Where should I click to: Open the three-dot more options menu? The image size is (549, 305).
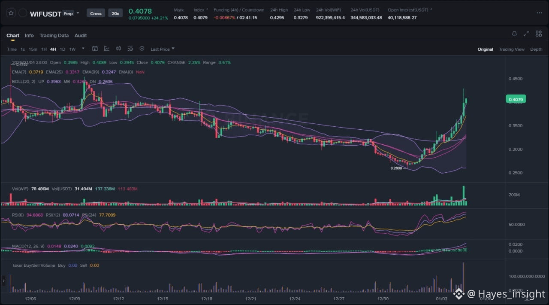coord(539,13)
